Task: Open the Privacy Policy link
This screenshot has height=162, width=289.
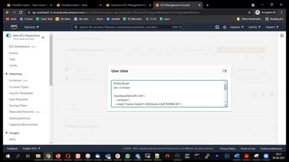Action: click(x=228, y=148)
